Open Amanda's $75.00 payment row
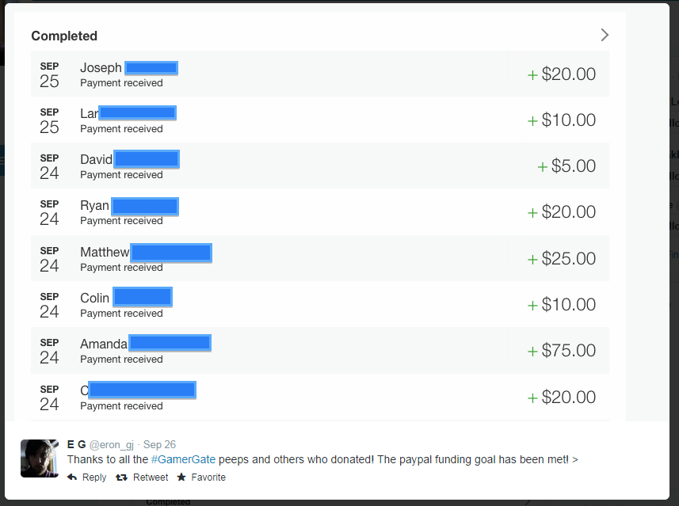This screenshot has height=506, width=679. [x=320, y=350]
